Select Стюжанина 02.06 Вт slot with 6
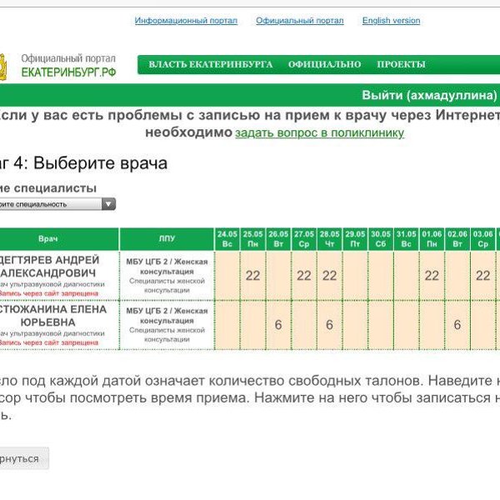 [457, 325]
